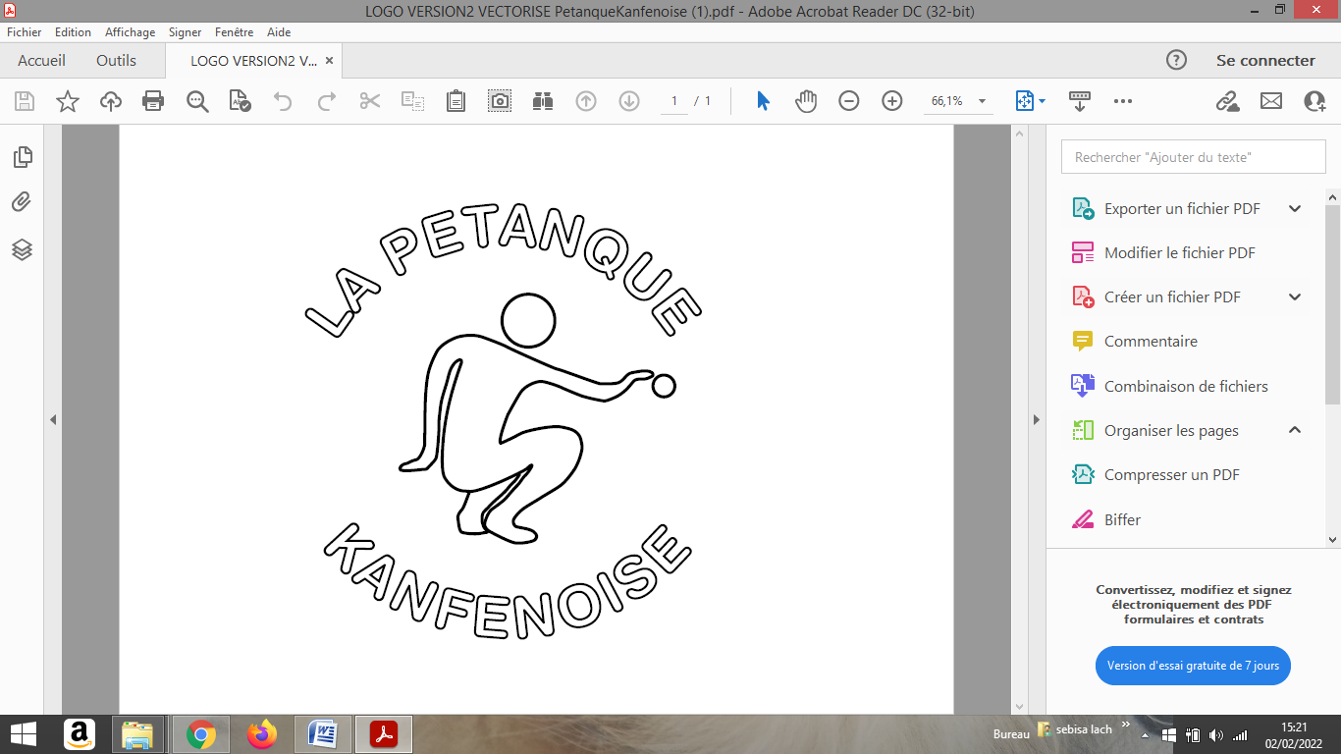
Task: Open Firefox from the taskbar
Action: (262, 733)
